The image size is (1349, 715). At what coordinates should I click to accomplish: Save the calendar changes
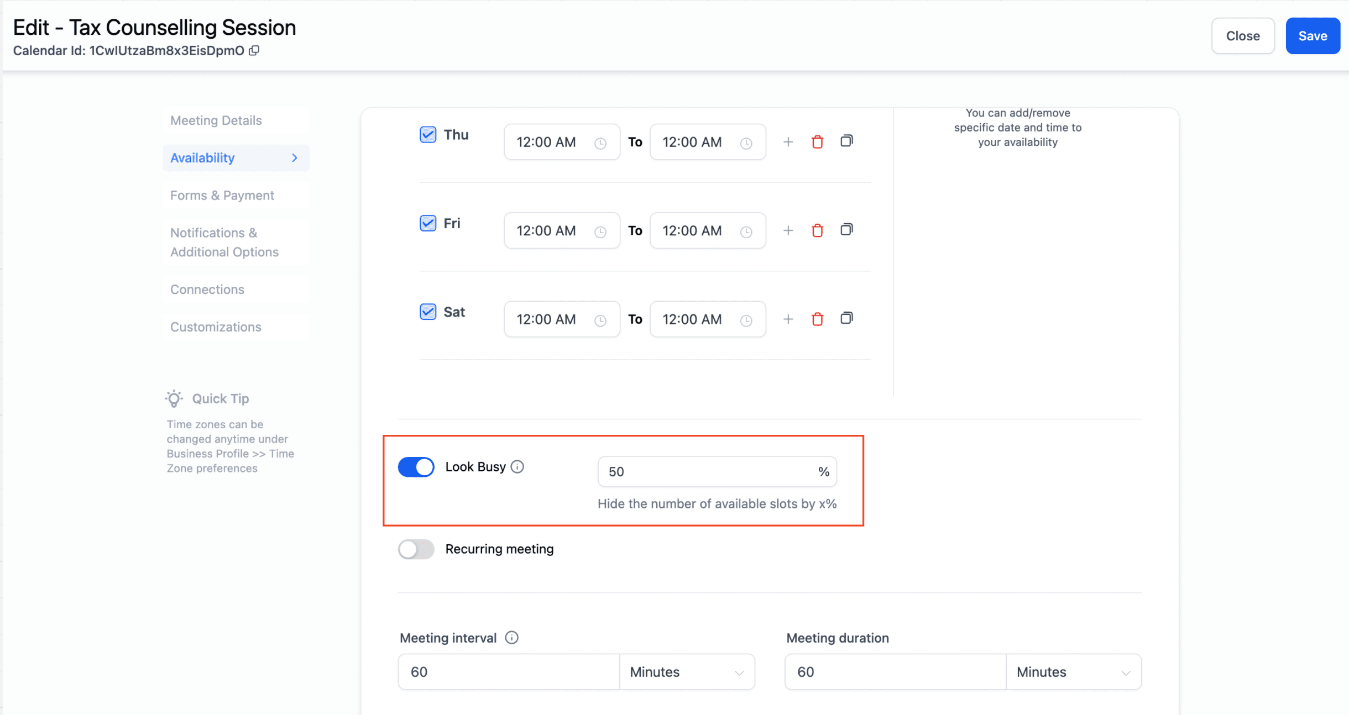point(1313,36)
